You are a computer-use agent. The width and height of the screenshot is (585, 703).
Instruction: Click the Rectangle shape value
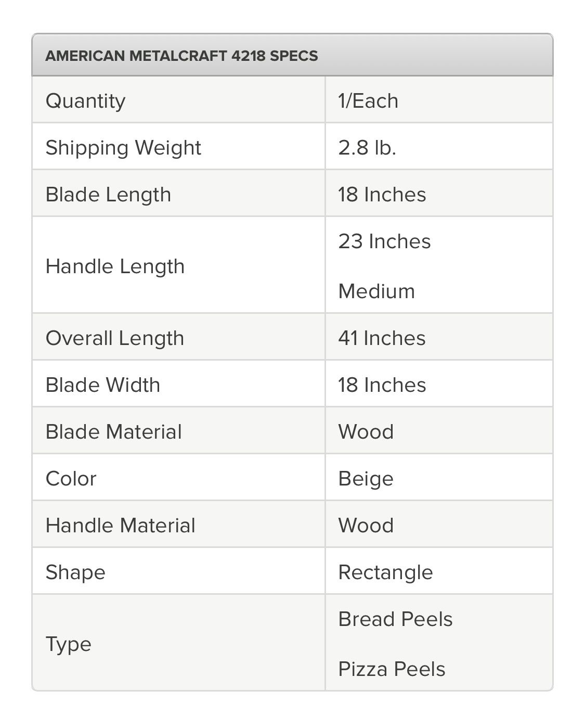(x=385, y=572)
